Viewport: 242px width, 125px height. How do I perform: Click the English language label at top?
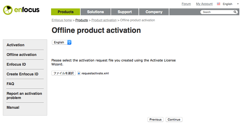[227, 4]
